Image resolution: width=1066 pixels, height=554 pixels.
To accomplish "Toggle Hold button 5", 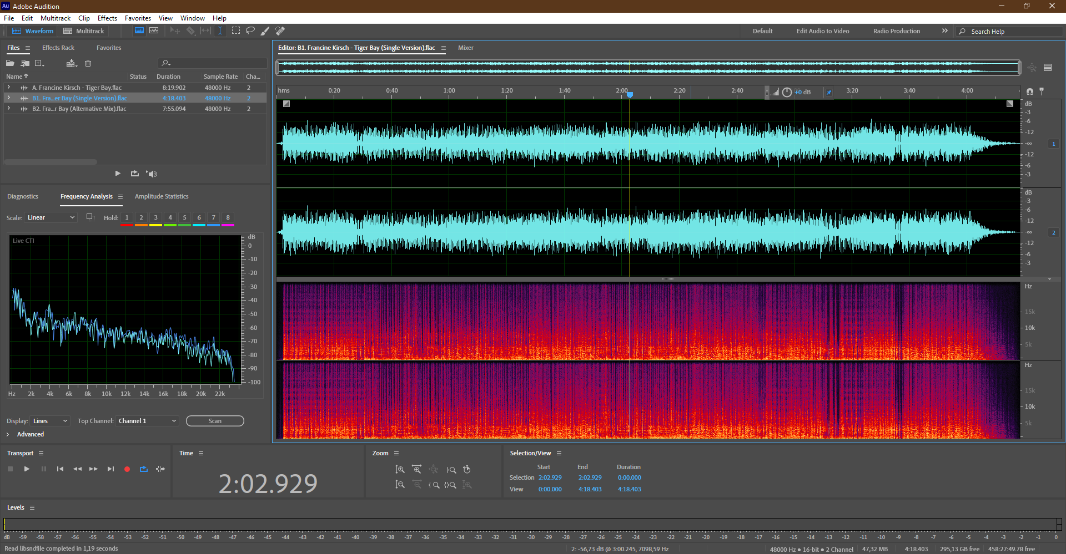I will point(184,218).
